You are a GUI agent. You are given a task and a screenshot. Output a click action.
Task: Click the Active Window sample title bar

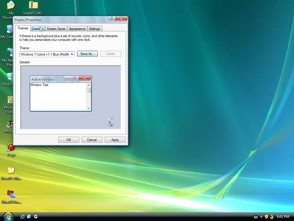[47, 79]
